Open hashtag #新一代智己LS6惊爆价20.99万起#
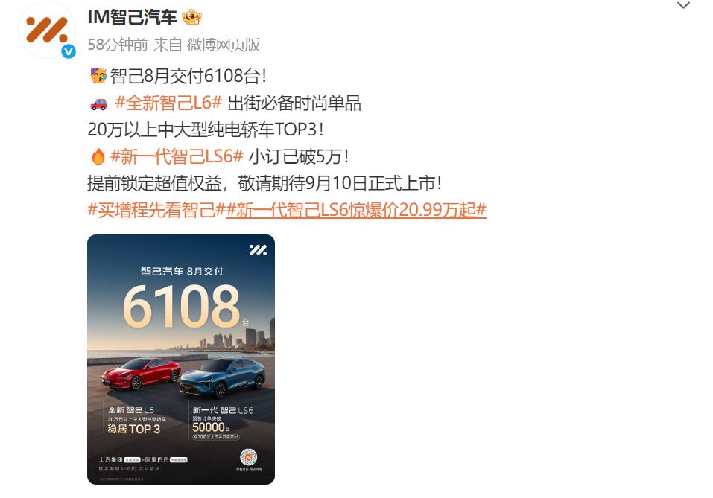The height and width of the screenshot is (498, 713). pos(356,210)
